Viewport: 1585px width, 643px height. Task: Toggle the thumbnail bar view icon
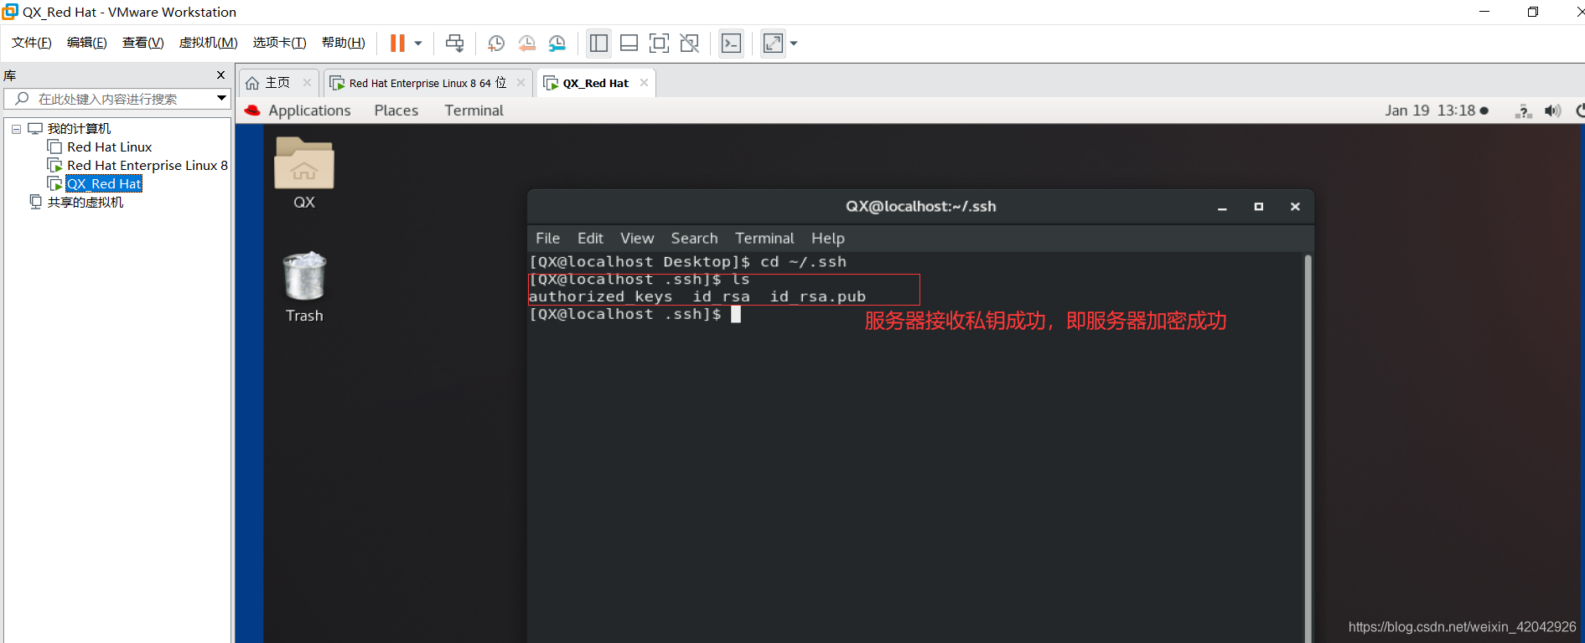coord(629,43)
